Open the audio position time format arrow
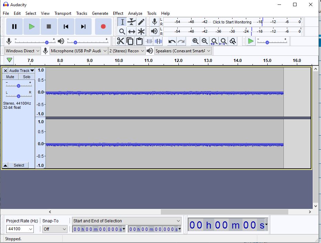Image resolution: width=321 pixels, height=243 pixels. coord(266,225)
